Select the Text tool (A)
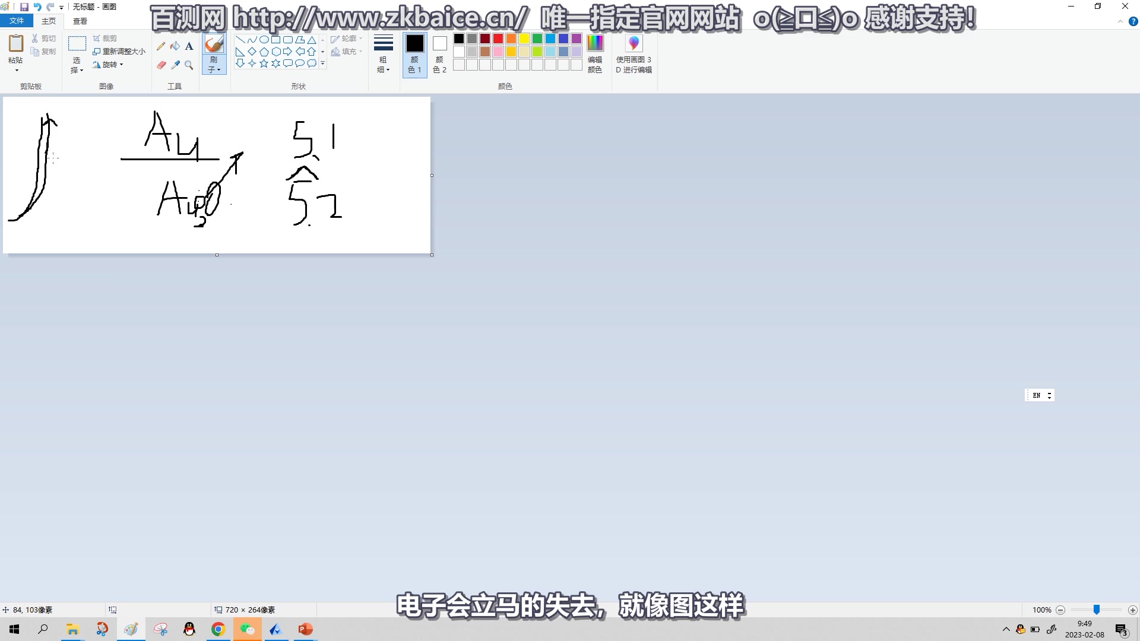This screenshot has width=1140, height=641. (x=189, y=46)
